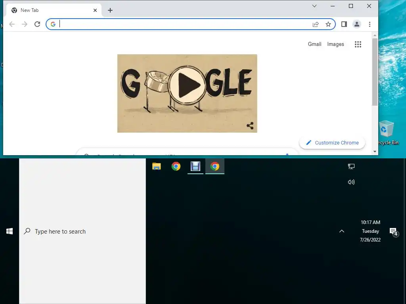Open the Windows Start menu
This screenshot has width=406, height=304.
click(10, 231)
